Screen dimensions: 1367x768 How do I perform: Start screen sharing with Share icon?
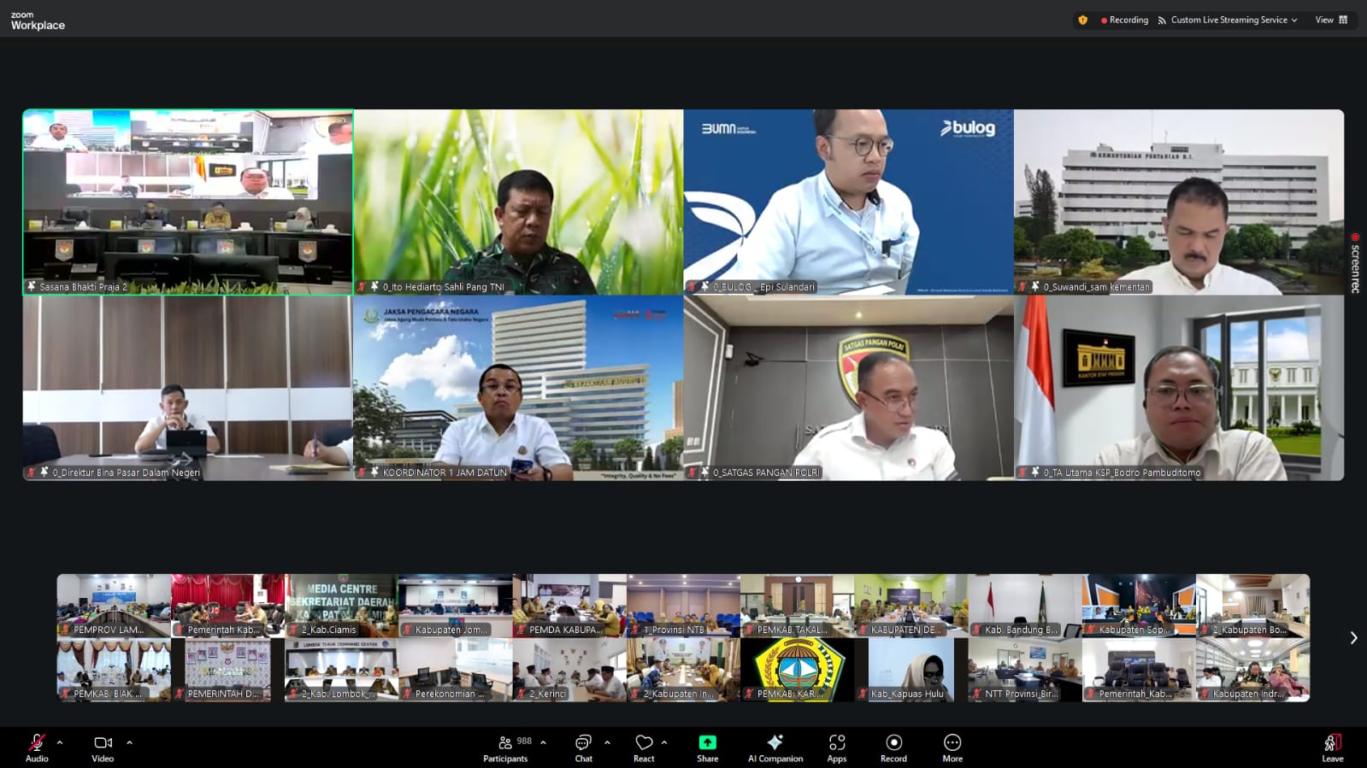point(707,742)
